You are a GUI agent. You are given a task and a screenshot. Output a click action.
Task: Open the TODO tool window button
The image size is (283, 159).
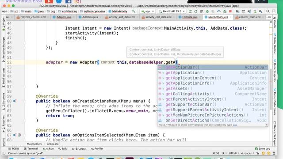coord(14,148)
